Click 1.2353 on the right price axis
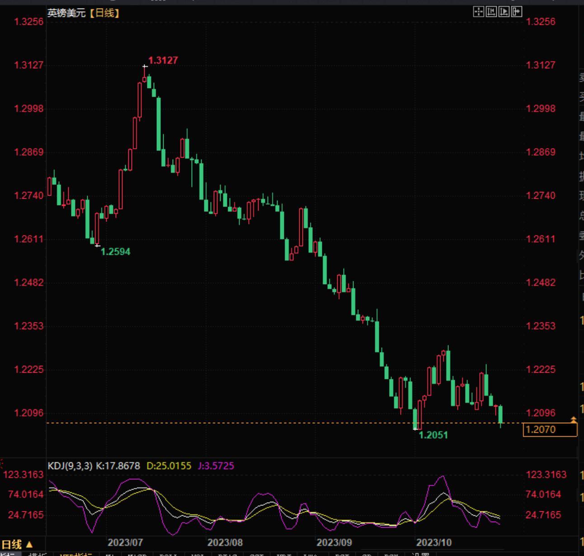The height and width of the screenshot is (556, 584). point(541,326)
